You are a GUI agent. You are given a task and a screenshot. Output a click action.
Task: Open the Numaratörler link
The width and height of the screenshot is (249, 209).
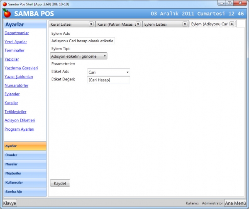pyautogui.click(x=17, y=85)
